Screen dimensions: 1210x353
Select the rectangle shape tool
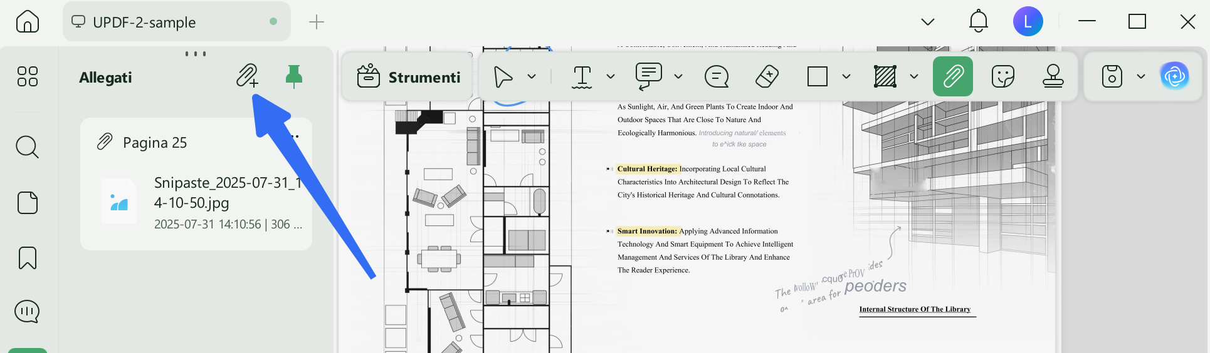(x=818, y=77)
